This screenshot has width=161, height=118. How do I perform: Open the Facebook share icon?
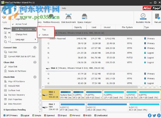tap(150, 115)
